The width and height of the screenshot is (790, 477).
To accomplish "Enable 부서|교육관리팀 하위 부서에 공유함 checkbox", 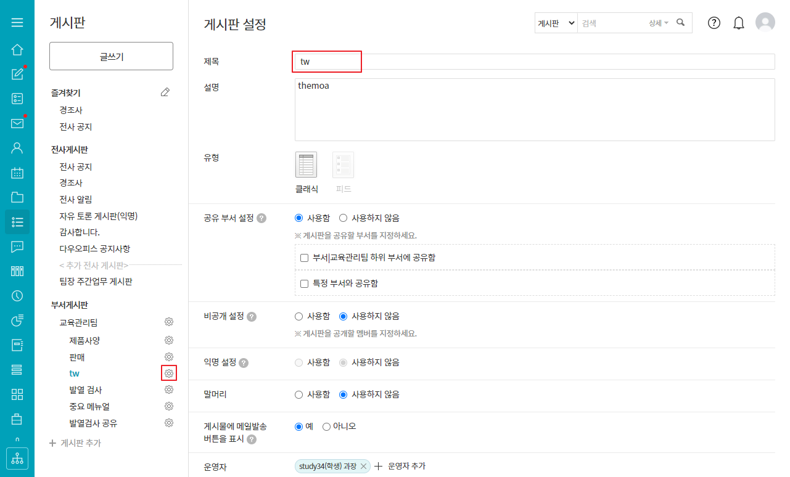I will 304,258.
